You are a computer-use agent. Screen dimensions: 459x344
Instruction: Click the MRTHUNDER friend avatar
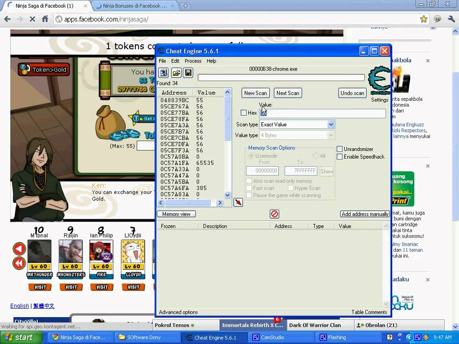click(x=40, y=252)
